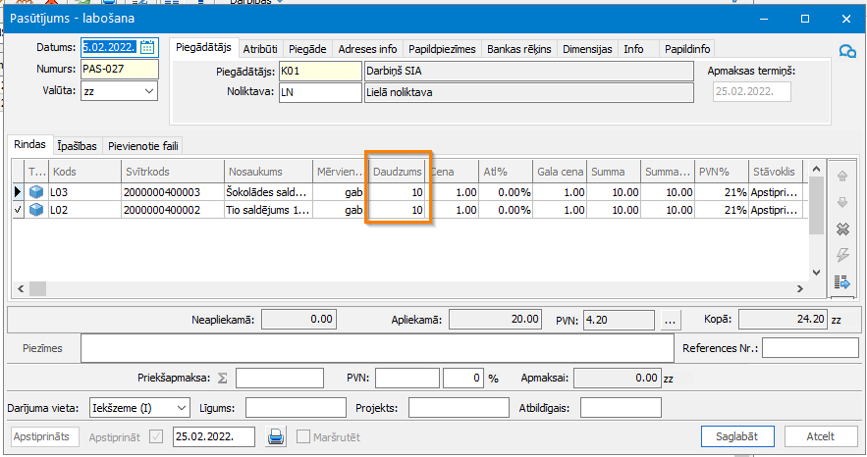Click the printer icon near the bottom date
The image size is (867, 457).
click(x=276, y=436)
